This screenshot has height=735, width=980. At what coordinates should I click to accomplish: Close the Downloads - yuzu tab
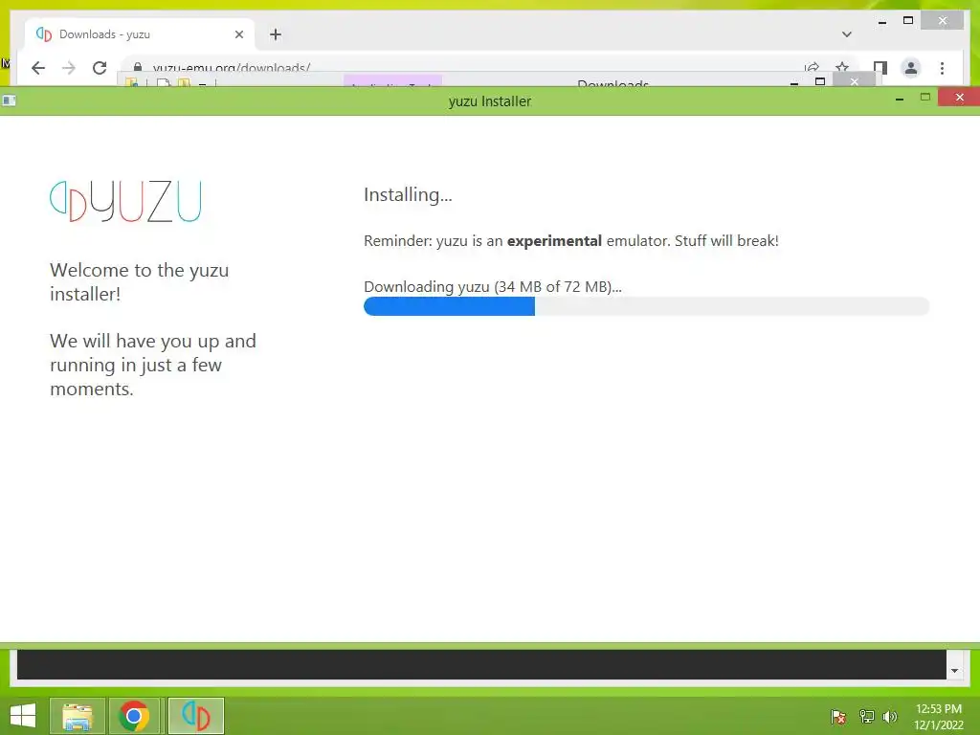[238, 34]
